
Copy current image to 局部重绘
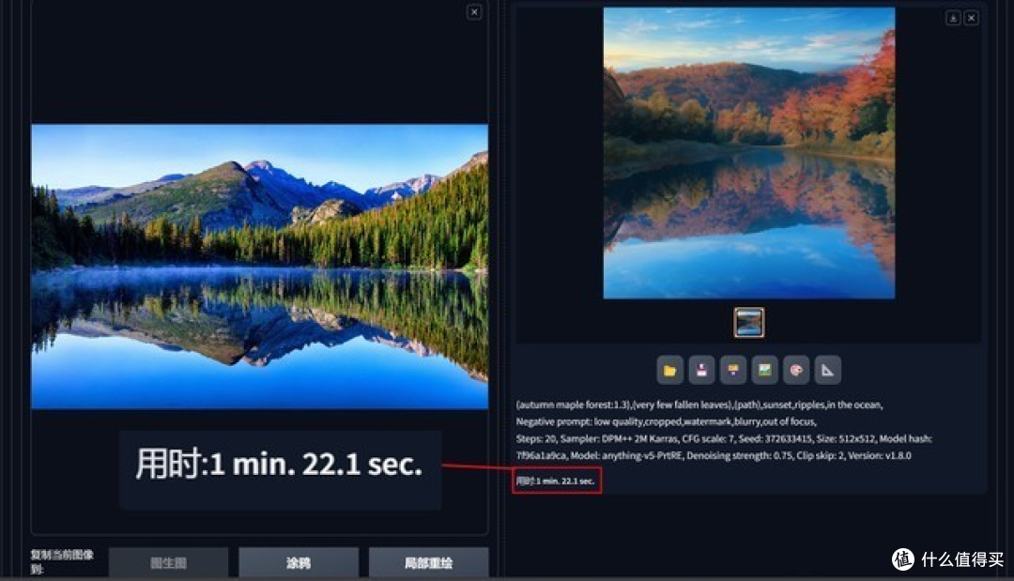428,563
